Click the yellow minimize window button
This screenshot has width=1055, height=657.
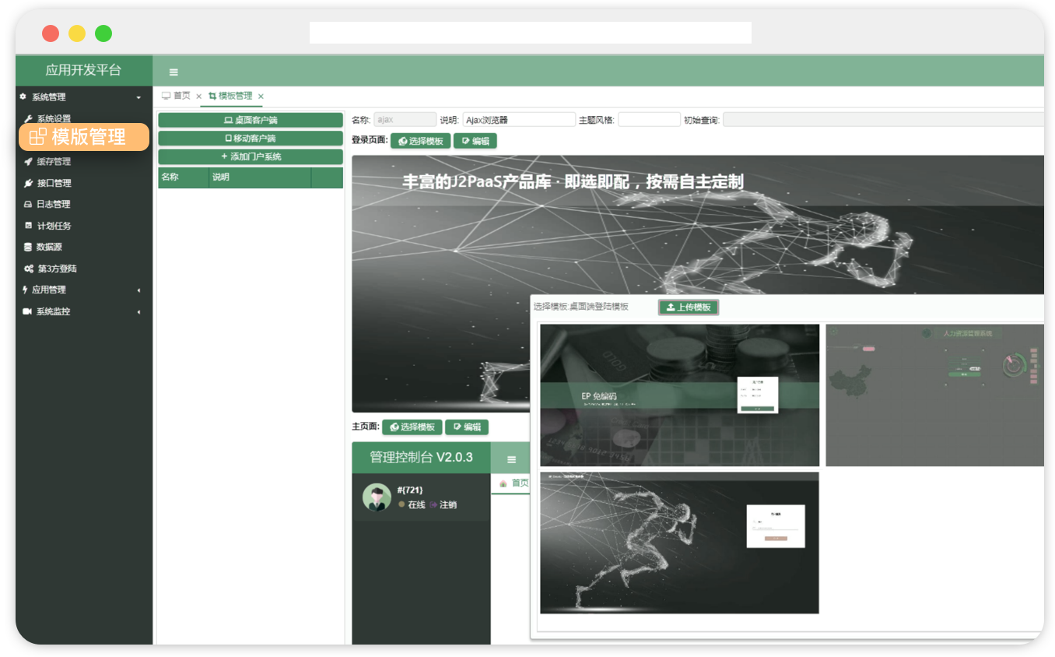(77, 33)
